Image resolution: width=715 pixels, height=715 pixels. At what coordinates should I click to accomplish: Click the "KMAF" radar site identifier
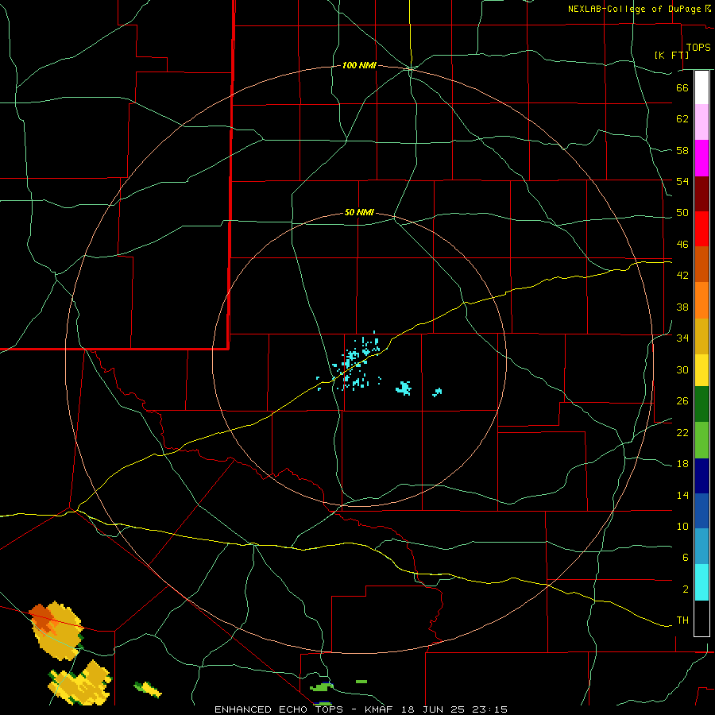[x=380, y=709]
